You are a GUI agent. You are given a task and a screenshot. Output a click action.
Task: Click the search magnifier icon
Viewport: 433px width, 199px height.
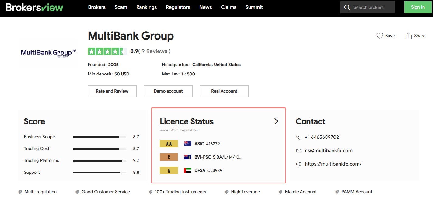point(347,7)
